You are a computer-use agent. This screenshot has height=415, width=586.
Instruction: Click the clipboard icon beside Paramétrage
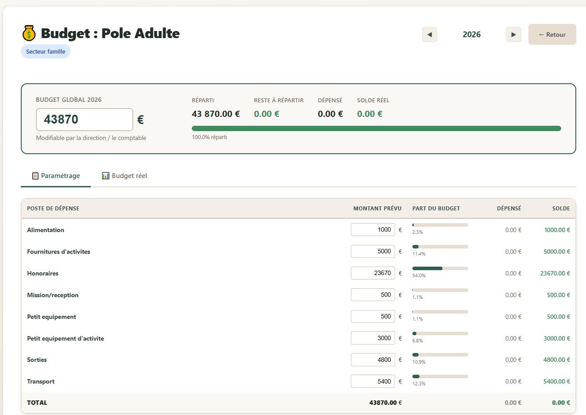pyautogui.click(x=35, y=176)
